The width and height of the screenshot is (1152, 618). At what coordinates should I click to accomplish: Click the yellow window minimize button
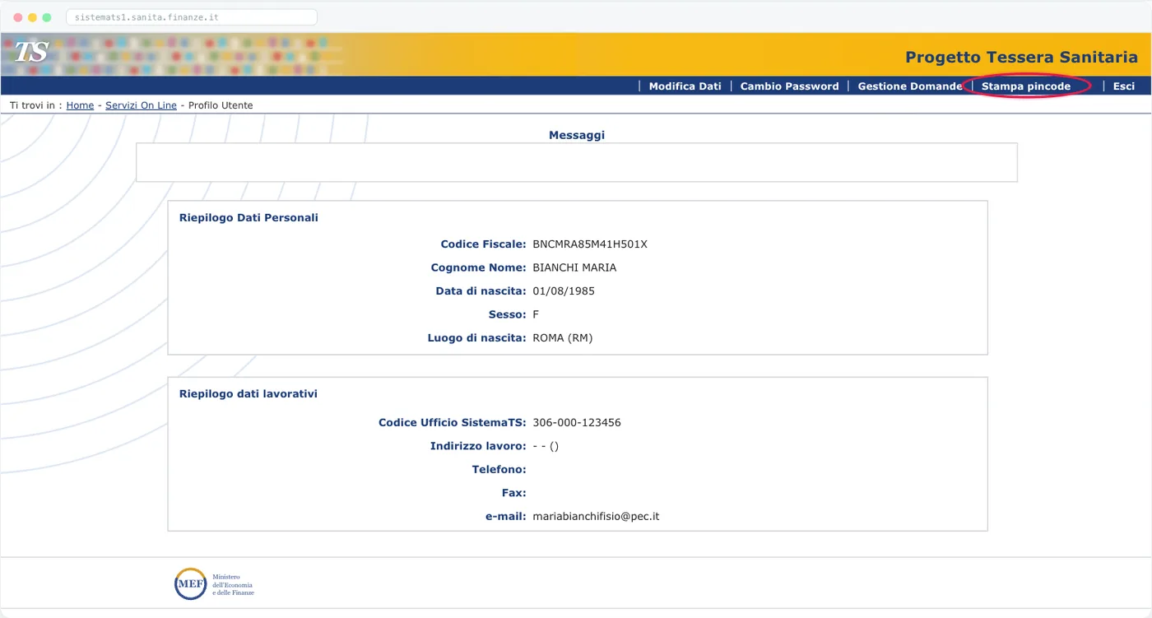pos(32,17)
